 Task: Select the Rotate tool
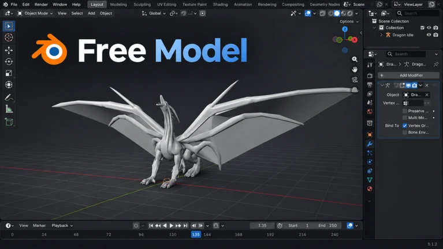[9, 62]
